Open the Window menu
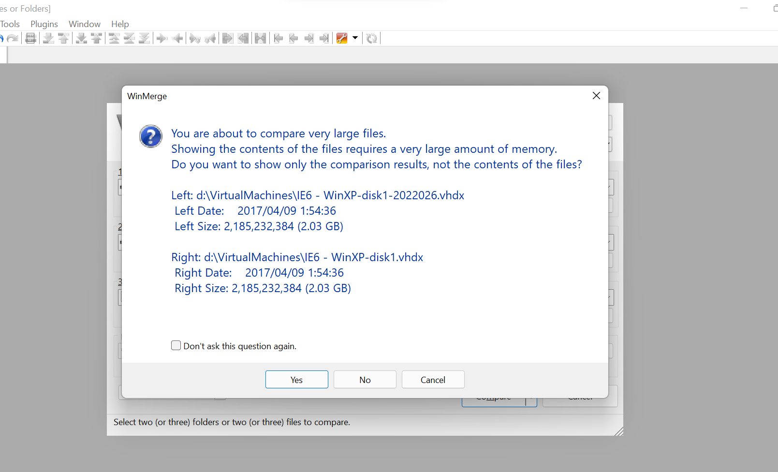The image size is (778, 472). tap(84, 24)
